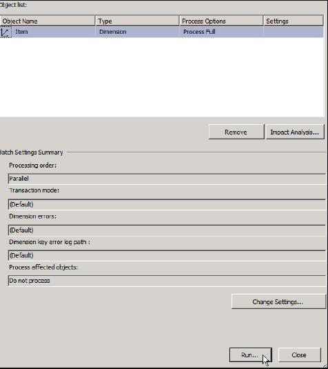
Task: Click the Process Options column header
Action: (x=221, y=21)
